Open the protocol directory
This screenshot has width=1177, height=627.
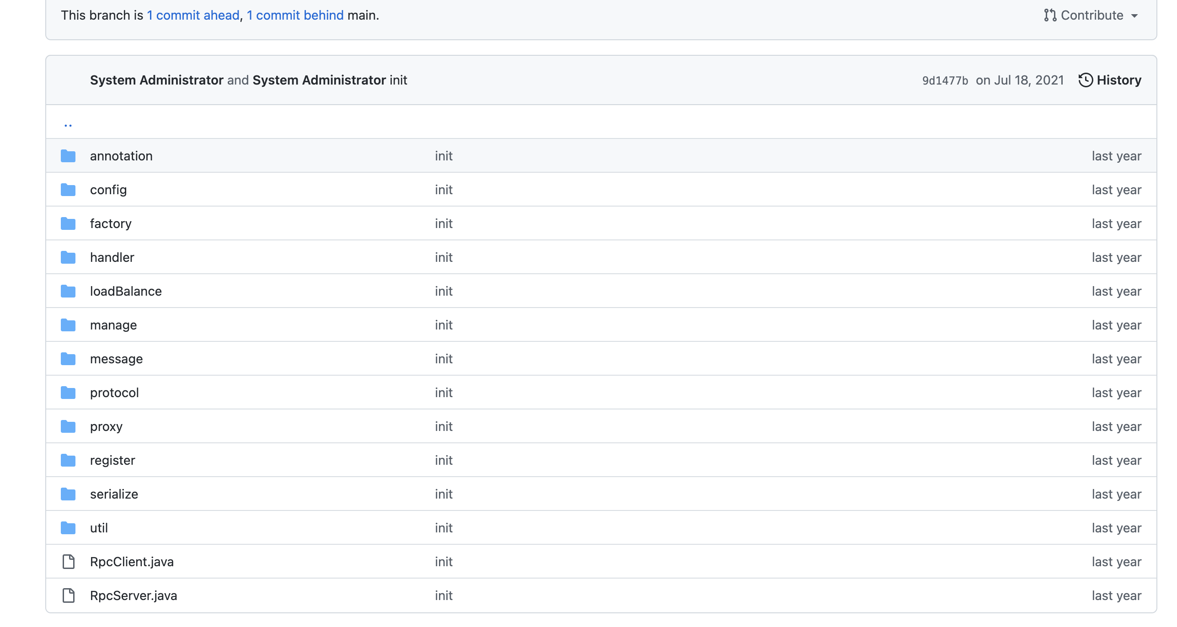point(114,393)
